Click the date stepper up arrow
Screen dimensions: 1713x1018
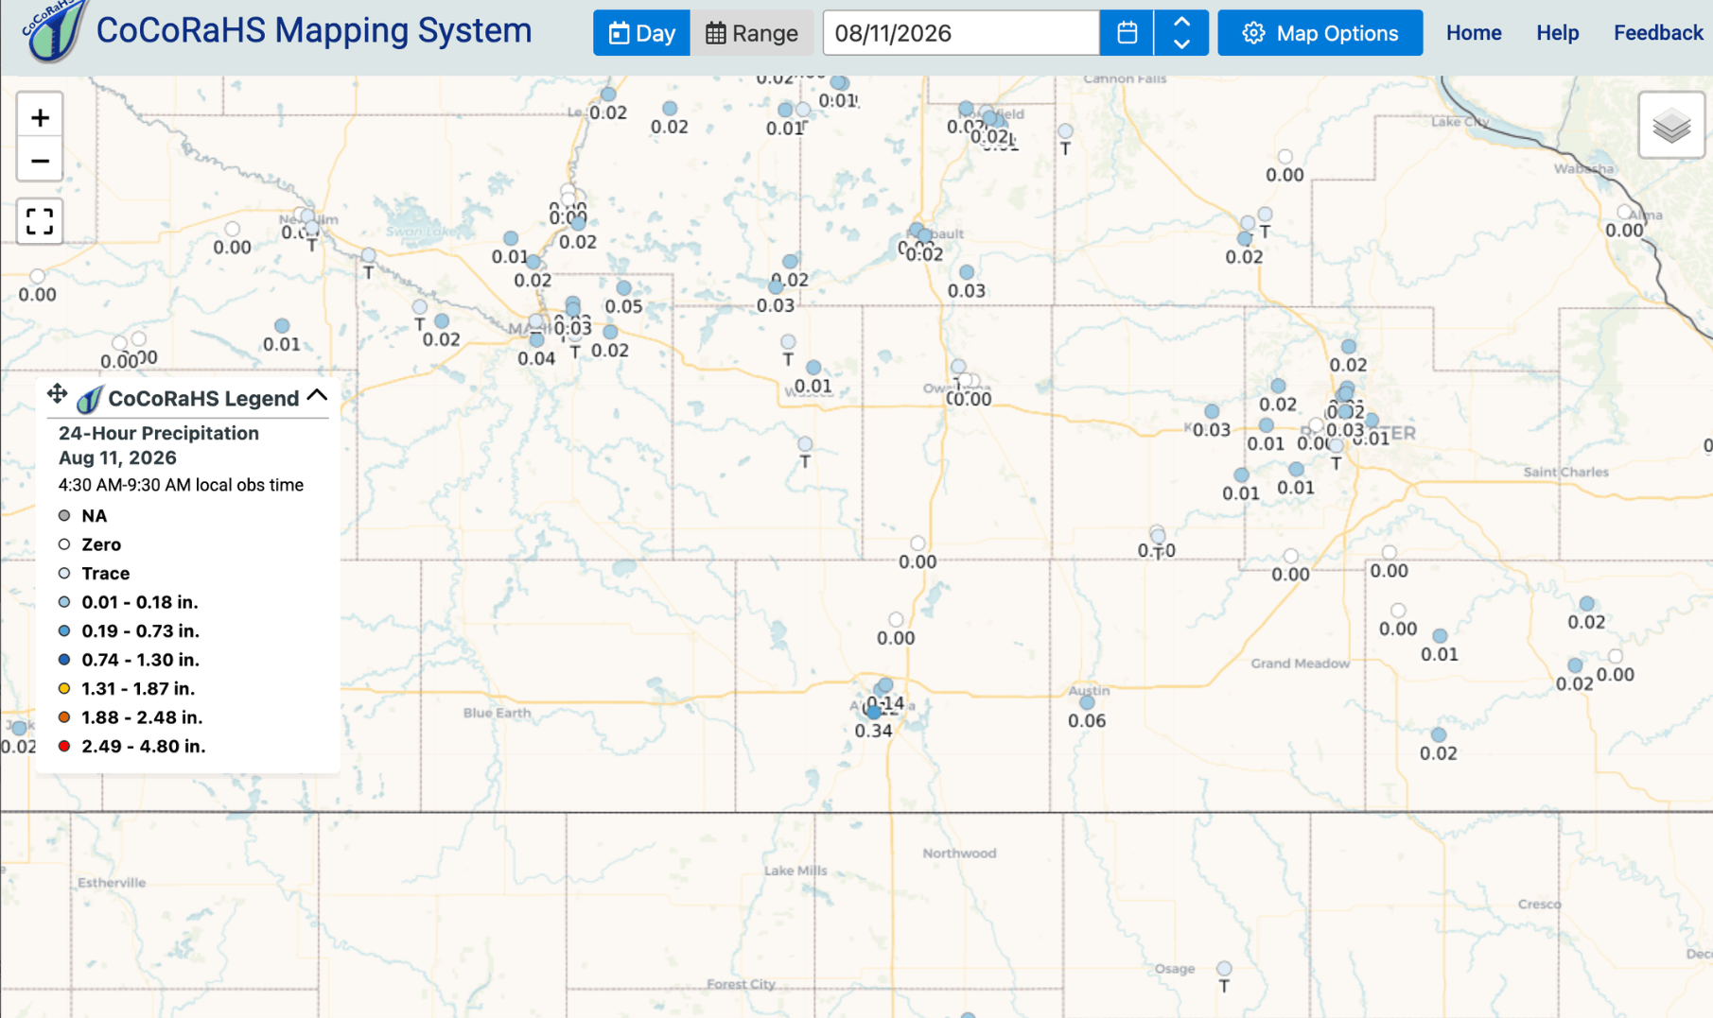click(1181, 23)
